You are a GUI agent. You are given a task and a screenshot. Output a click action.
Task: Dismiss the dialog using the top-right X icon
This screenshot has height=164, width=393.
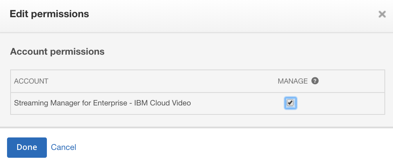tap(382, 14)
